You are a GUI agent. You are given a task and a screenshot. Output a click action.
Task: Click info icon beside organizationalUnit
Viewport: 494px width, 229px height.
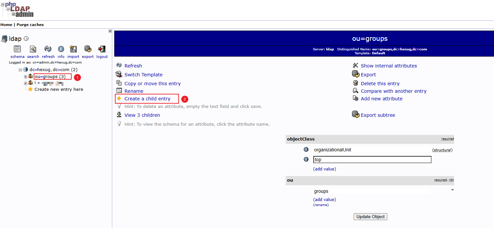(306, 149)
